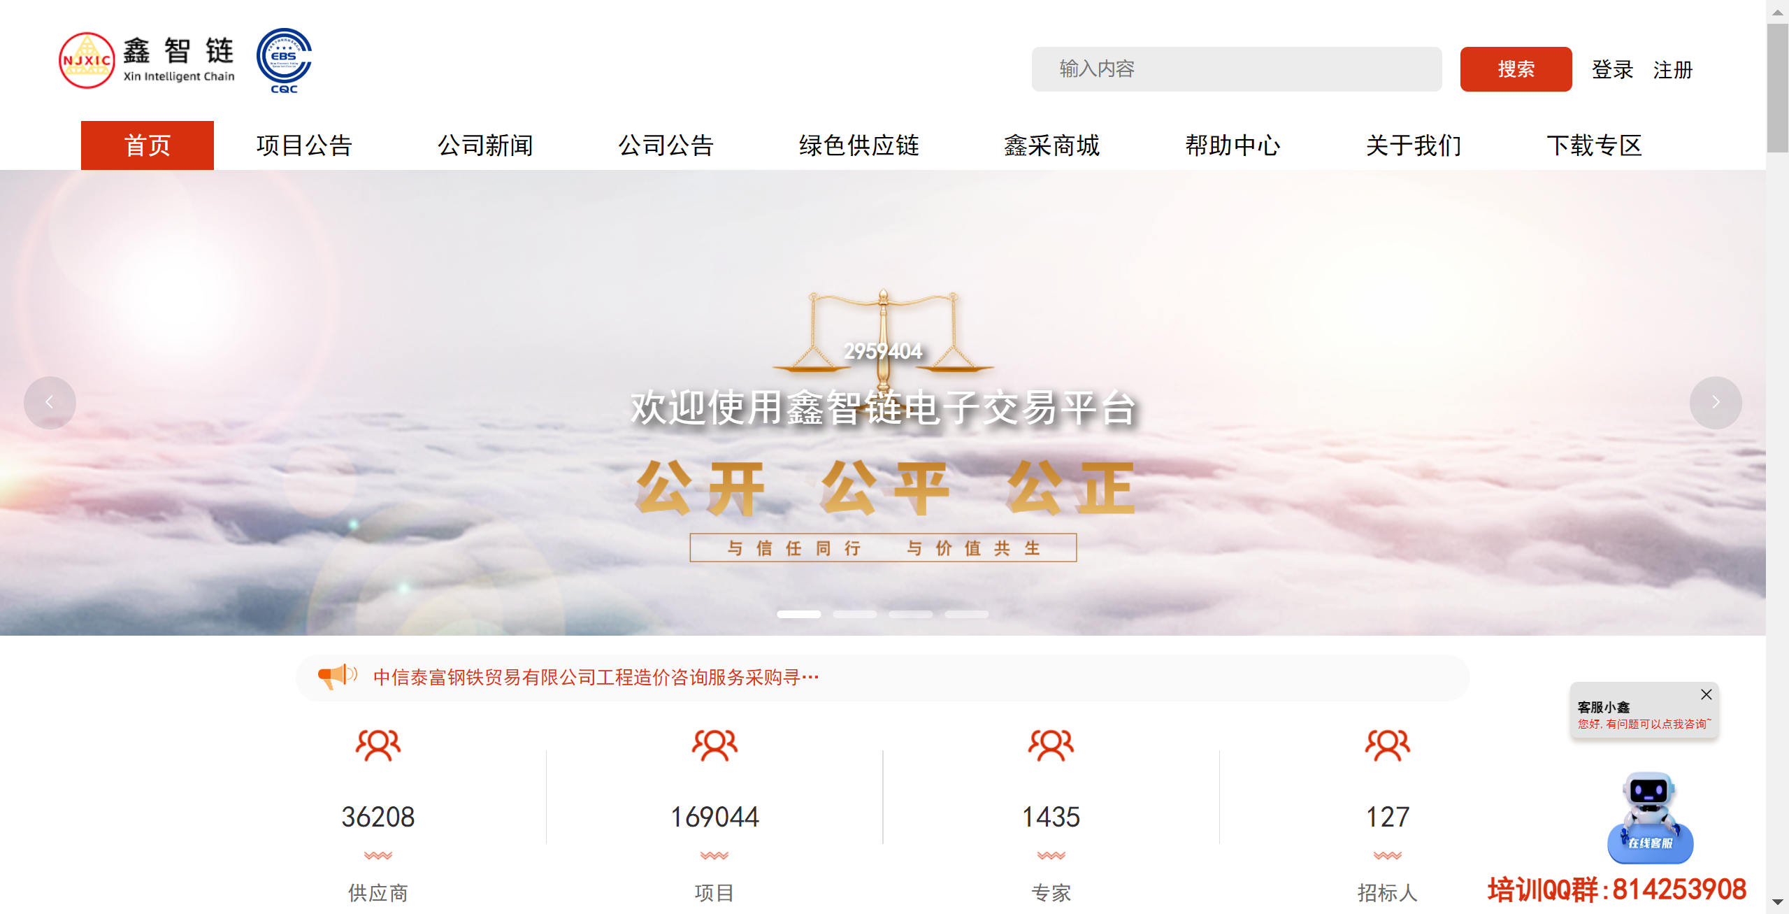The width and height of the screenshot is (1789, 914).
Task: Click the search input field 输入内容
Action: coord(1236,69)
